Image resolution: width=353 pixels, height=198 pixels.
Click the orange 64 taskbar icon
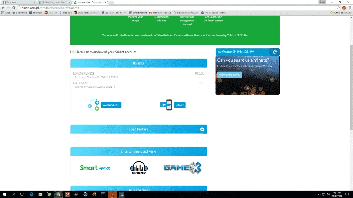pos(67,194)
